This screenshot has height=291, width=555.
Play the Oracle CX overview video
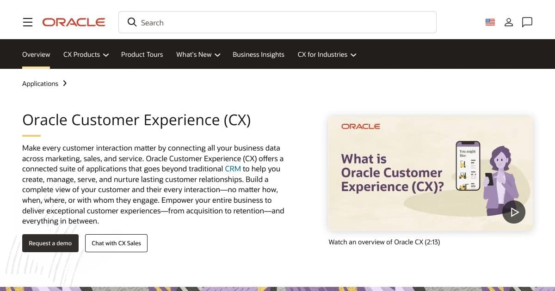click(x=514, y=212)
